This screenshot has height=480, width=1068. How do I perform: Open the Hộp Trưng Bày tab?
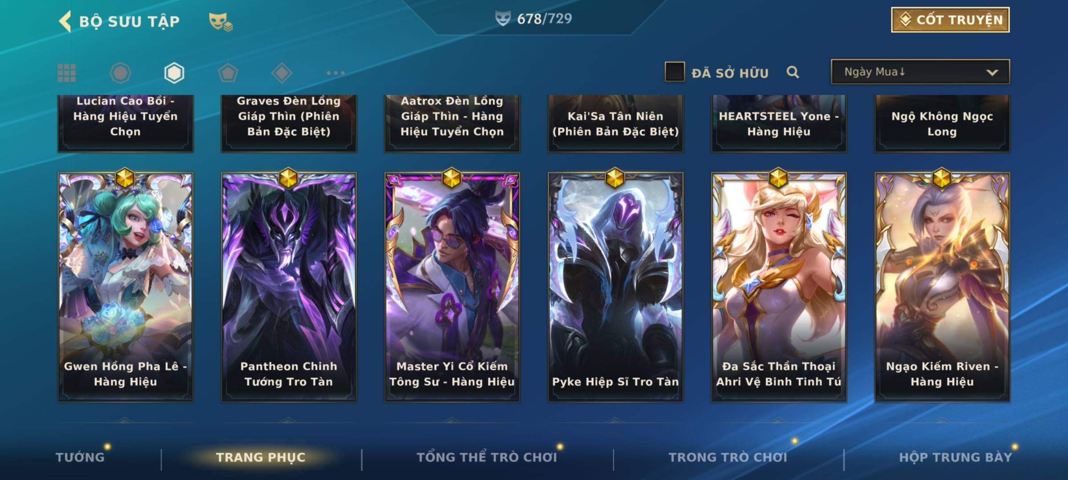point(955,457)
